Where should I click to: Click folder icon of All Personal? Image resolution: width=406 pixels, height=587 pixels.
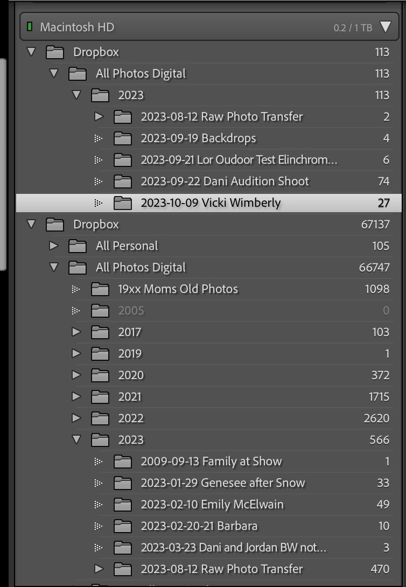pyautogui.click(x=78, y=246)
